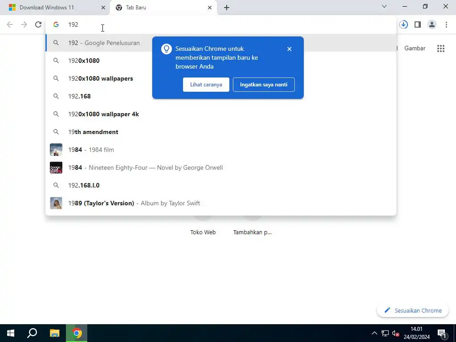Open a new tab with plus button
Screen dimensions: 456x342
click(x=227, y=8)
